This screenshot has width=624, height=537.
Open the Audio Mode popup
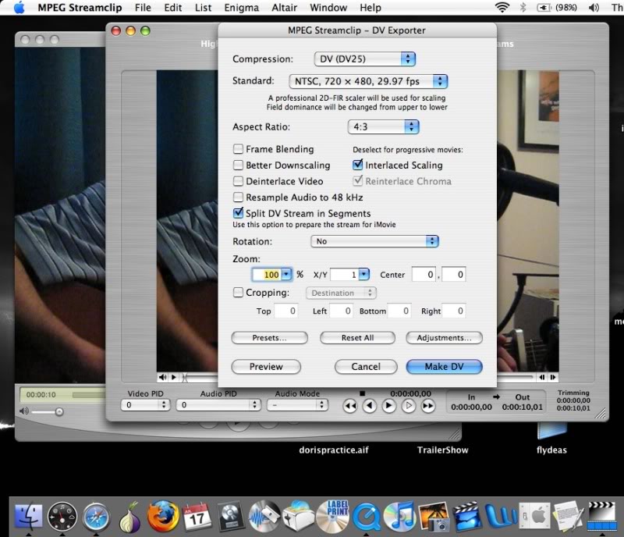click(x=297, y=405)
